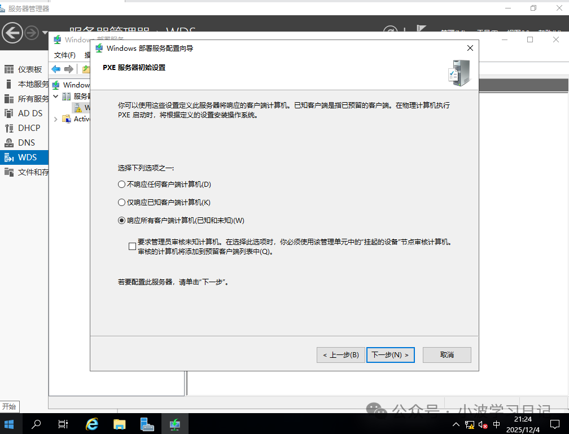Open the WDS pane in Server Manager sidebar
The height and width of the screenshot is (434, 569).
pyautogui.click(x=23, y=157)
